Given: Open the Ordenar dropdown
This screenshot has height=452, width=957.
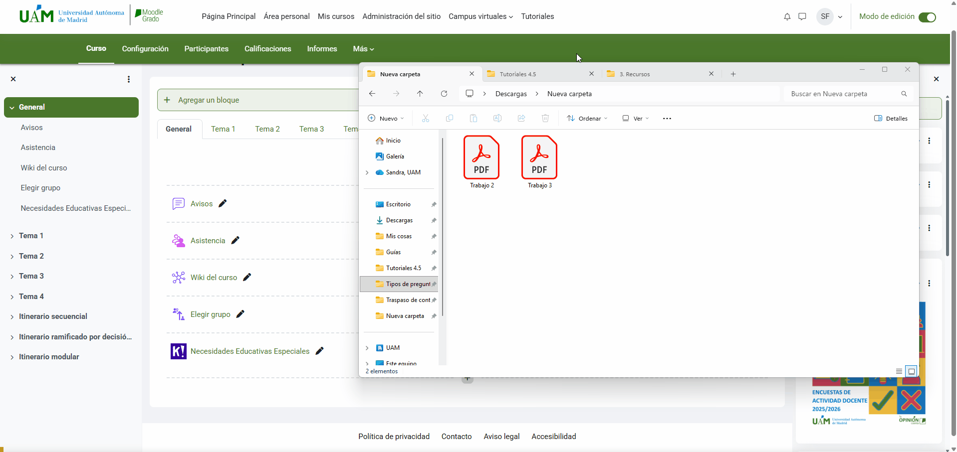Looking at the screenshot, I should [587, 118].
